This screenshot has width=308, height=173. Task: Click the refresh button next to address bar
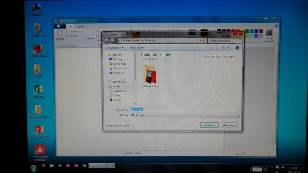205,41
